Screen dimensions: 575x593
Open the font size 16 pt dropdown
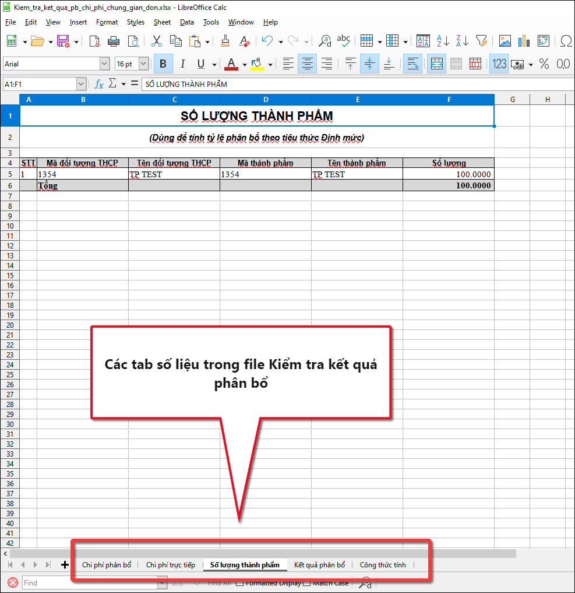coord(143,64)
